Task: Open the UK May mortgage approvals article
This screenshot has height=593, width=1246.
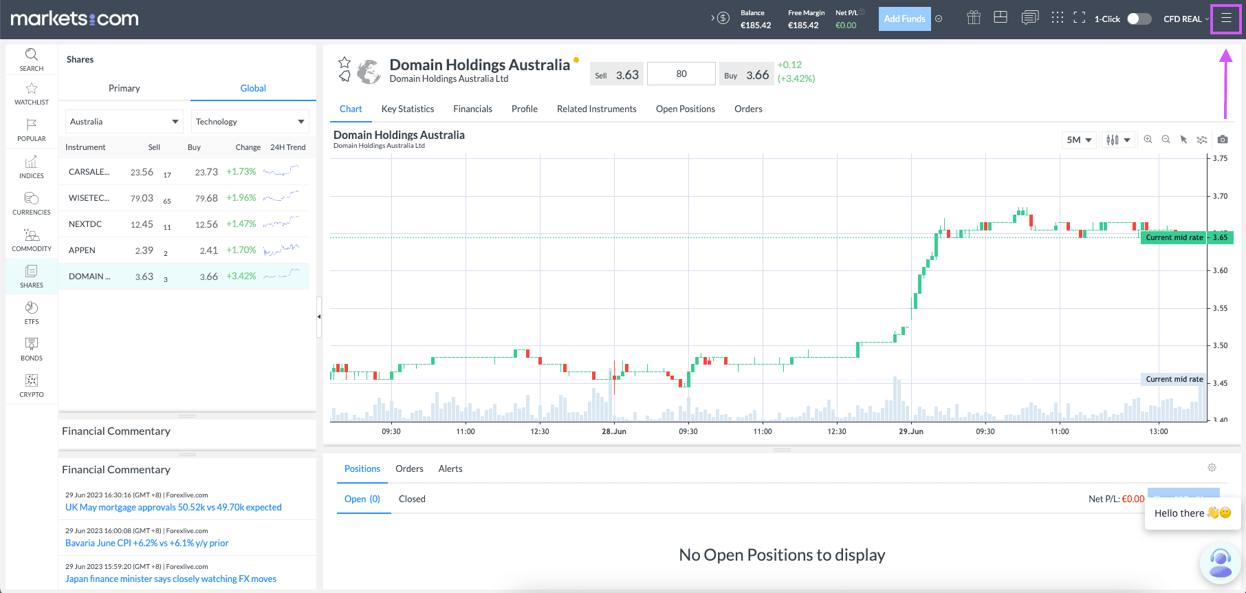Action: pos(173,507)
